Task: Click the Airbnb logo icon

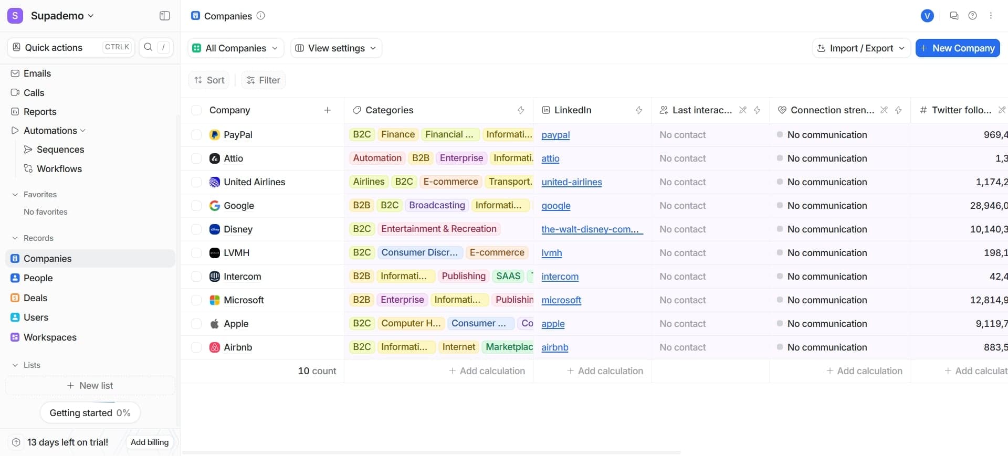Action: [x=214, y=347]
